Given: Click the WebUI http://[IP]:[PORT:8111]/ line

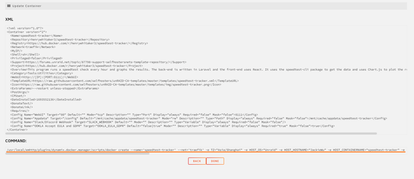Looking at the screenshot, I should (x=44, y=77).
